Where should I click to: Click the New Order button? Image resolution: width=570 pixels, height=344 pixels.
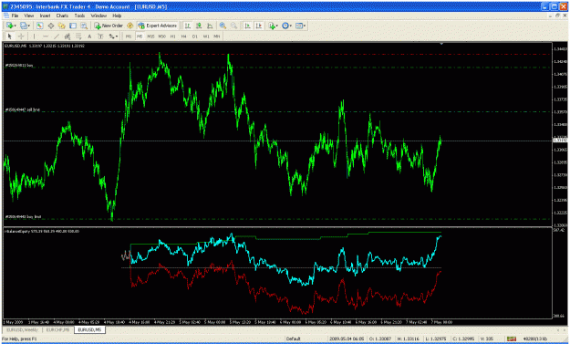(109, 26)
